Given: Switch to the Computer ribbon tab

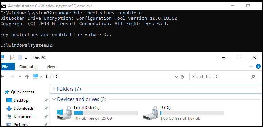Looking at the screenshot, I should tap(28, 67).
